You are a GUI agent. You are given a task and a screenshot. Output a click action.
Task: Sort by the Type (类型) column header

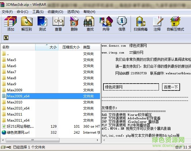point(91,47)
